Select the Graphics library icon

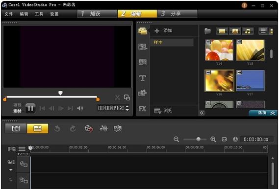tap(143, 93)
